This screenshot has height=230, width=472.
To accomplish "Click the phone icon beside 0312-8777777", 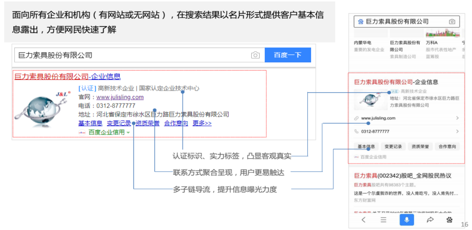I will pyautogui.click(x=356, y=131).
